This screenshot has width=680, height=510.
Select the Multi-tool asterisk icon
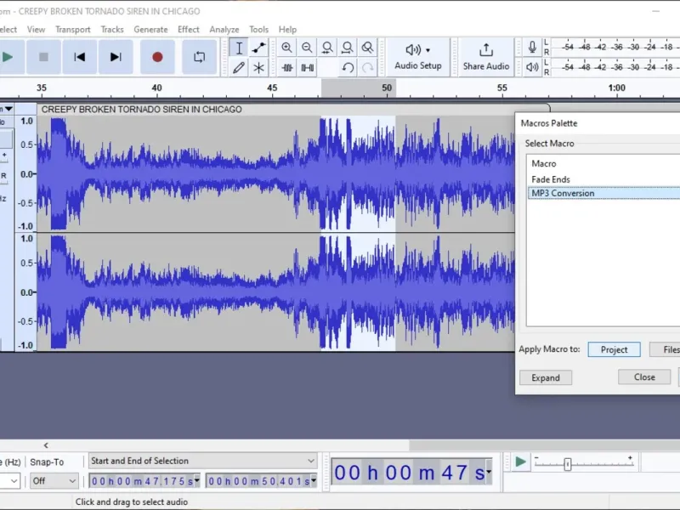click(x=259, y=68)
